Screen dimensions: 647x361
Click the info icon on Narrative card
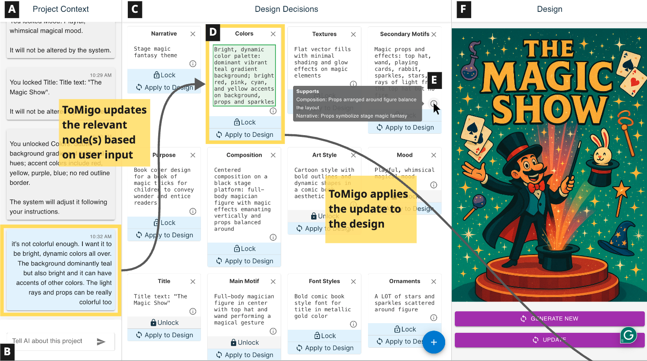tap(193, 64)
